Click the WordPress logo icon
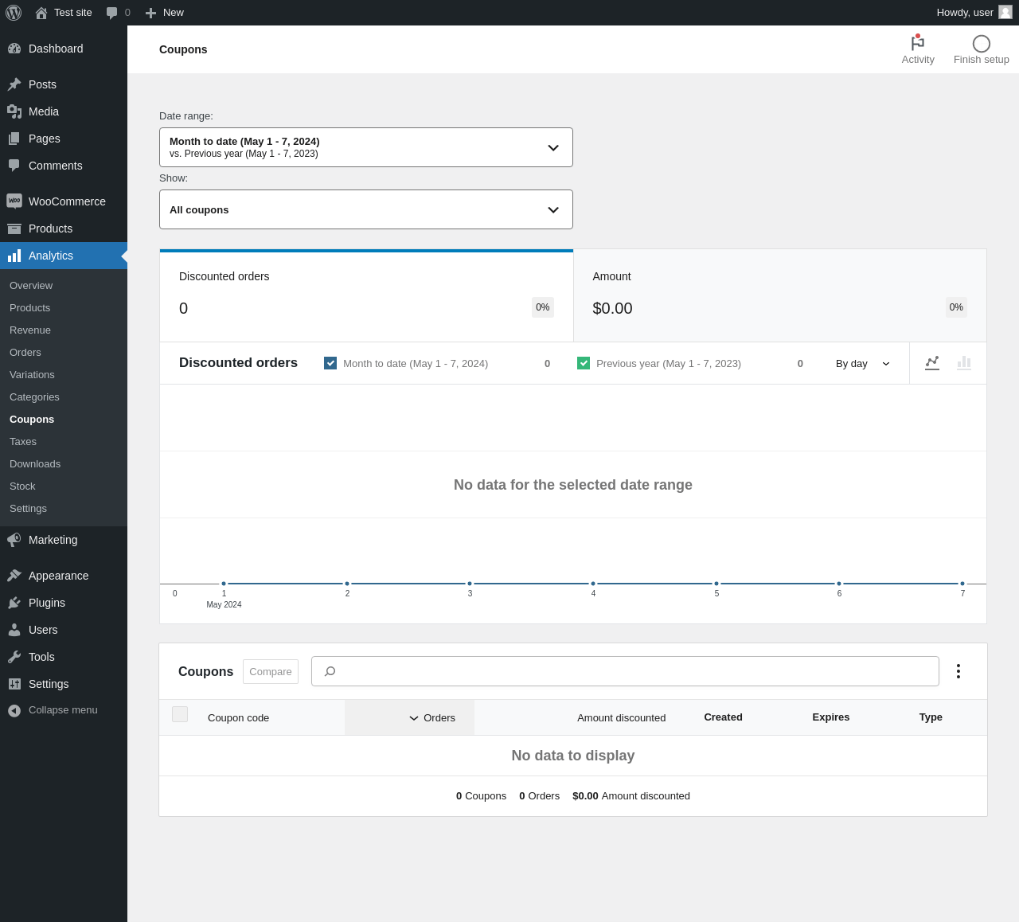This screenshot has width=1019, height=922. coord(14,13)
